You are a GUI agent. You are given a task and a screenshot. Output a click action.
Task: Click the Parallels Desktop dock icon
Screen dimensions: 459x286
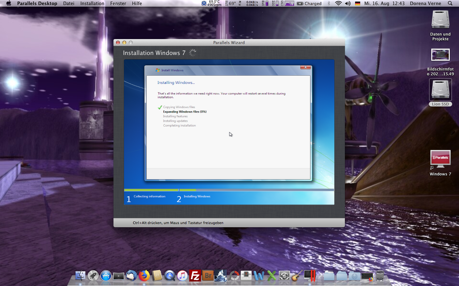tap(310, 276)
